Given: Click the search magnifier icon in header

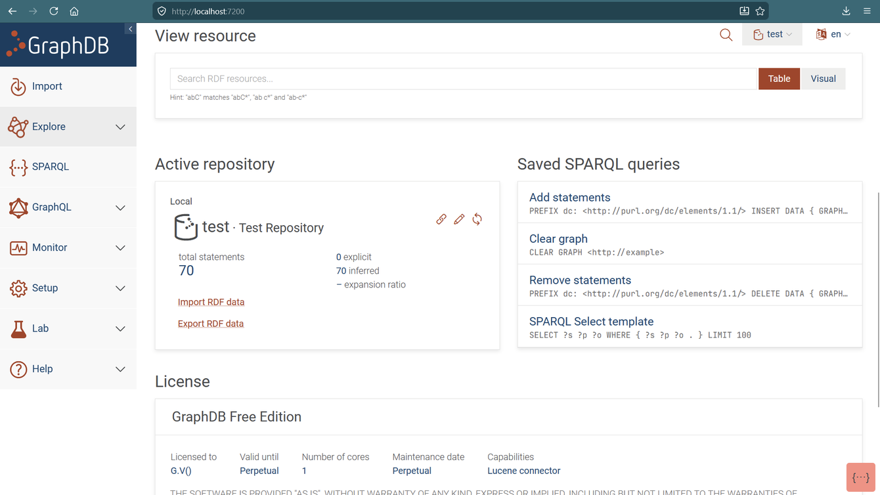Looking at the screenshot, I should (726, 35).
